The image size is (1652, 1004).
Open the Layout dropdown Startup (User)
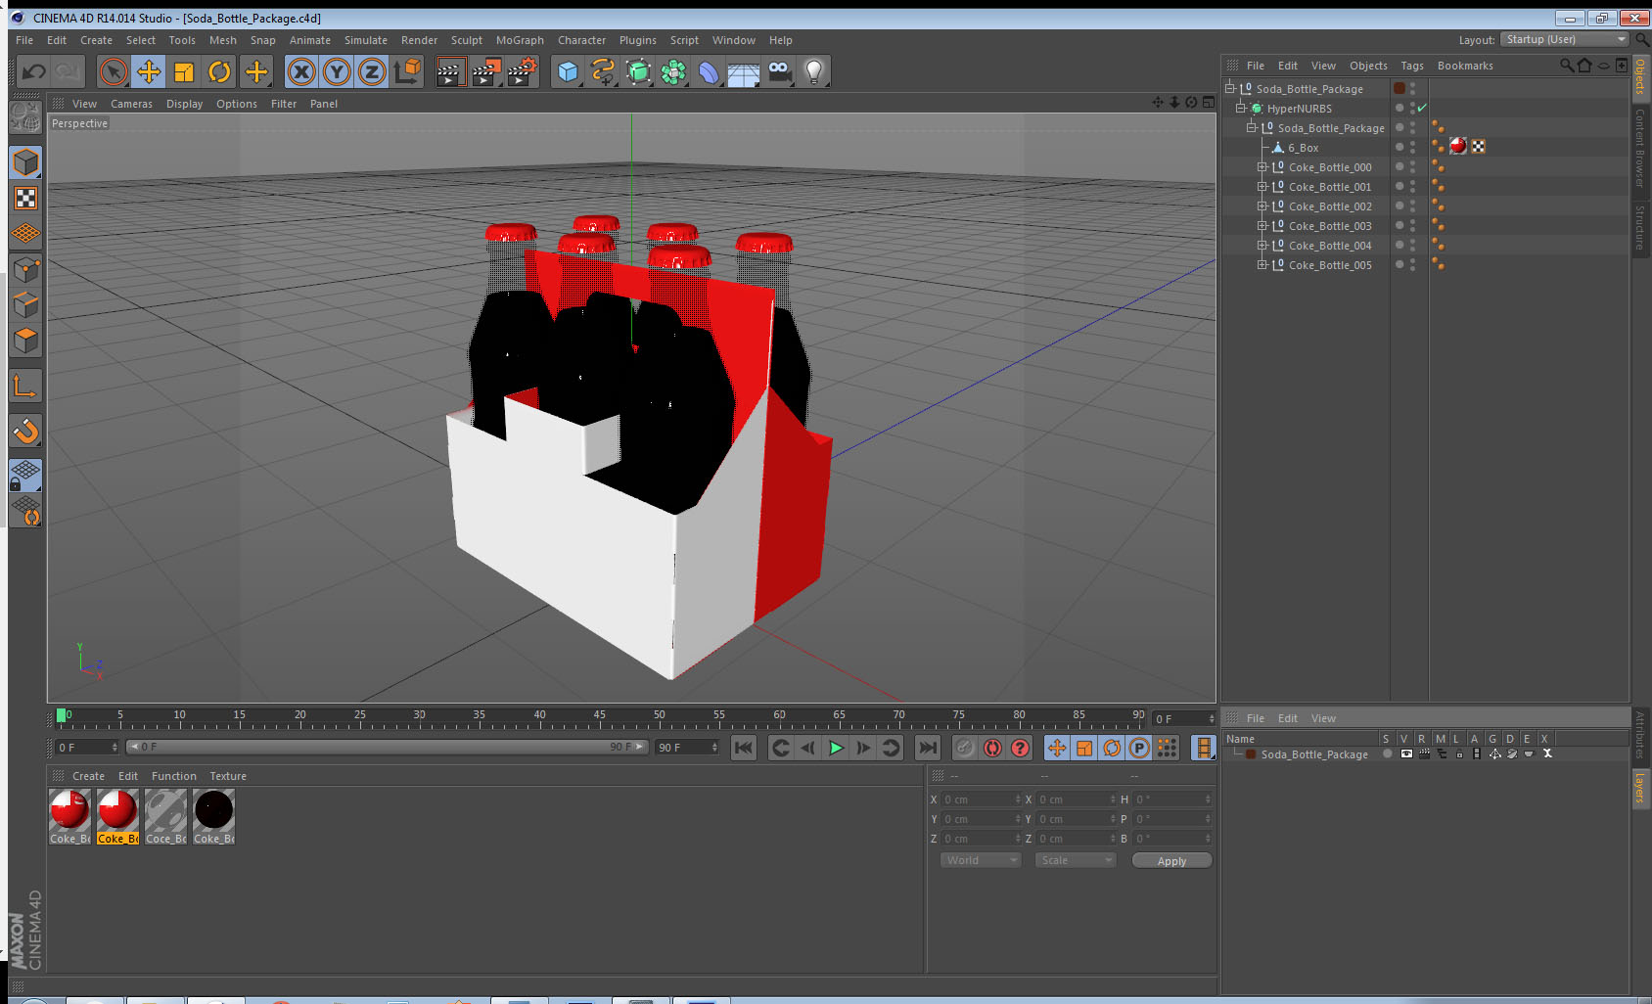(1565, 39)
